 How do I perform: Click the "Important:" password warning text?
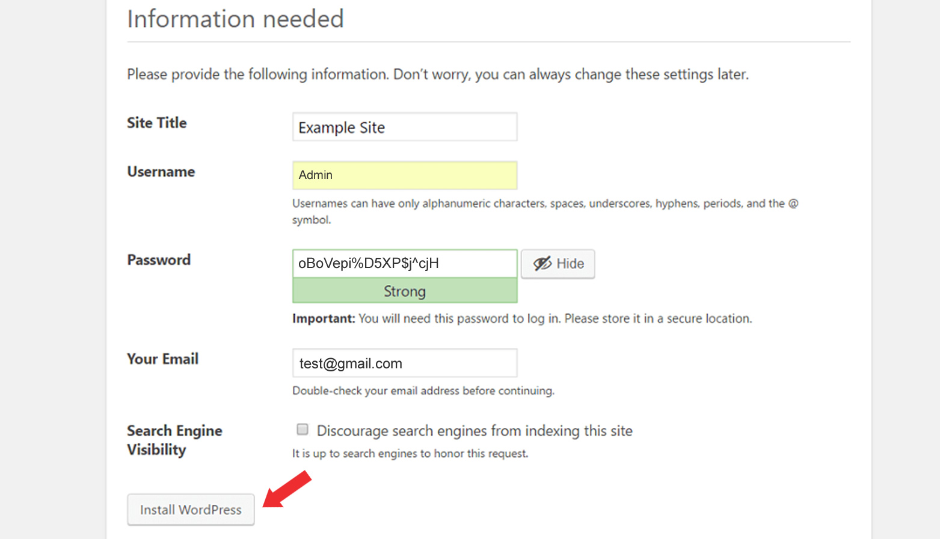(324, 318)
